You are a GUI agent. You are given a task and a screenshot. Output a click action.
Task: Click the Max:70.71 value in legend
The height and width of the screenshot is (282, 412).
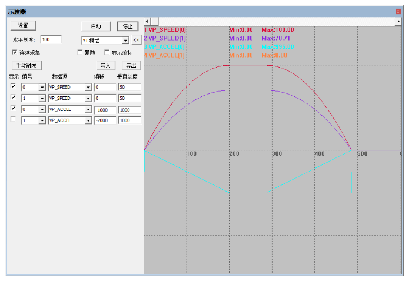point(276,38)
